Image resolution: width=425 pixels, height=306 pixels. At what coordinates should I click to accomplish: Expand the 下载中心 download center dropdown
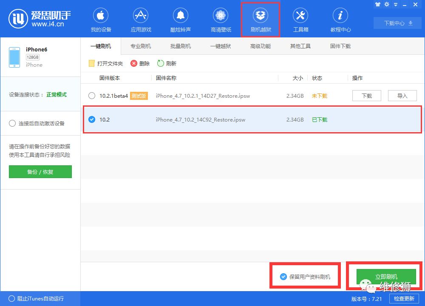point(397,23)
